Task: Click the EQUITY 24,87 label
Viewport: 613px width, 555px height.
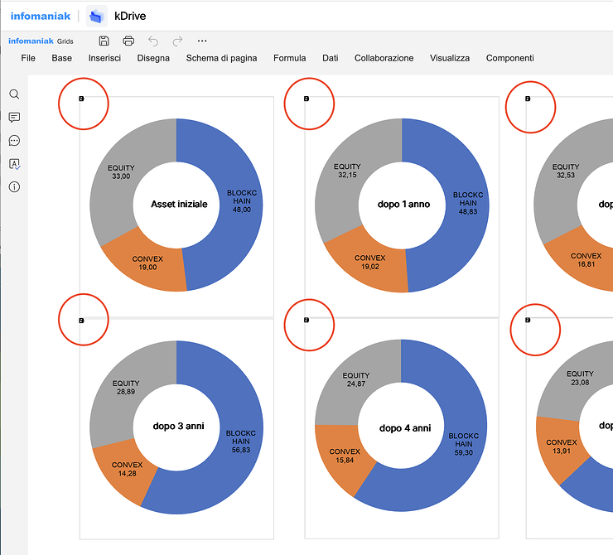Action: point(356,379)
